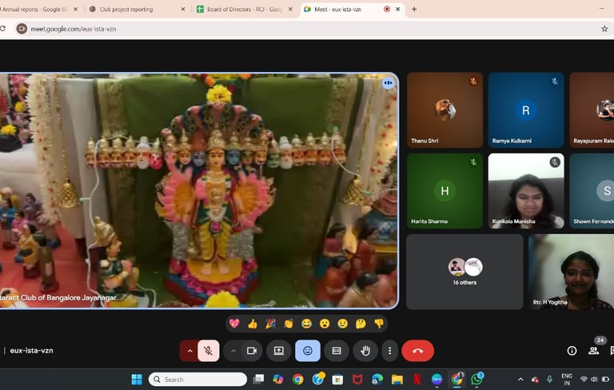Select Harita Sharma participant tile
The height and width of the screenshot is (390, 614).
tap(445, 191)
